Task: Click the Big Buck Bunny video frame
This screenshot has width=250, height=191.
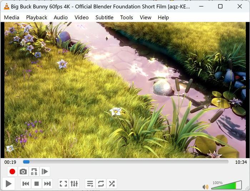Action: 125,90
